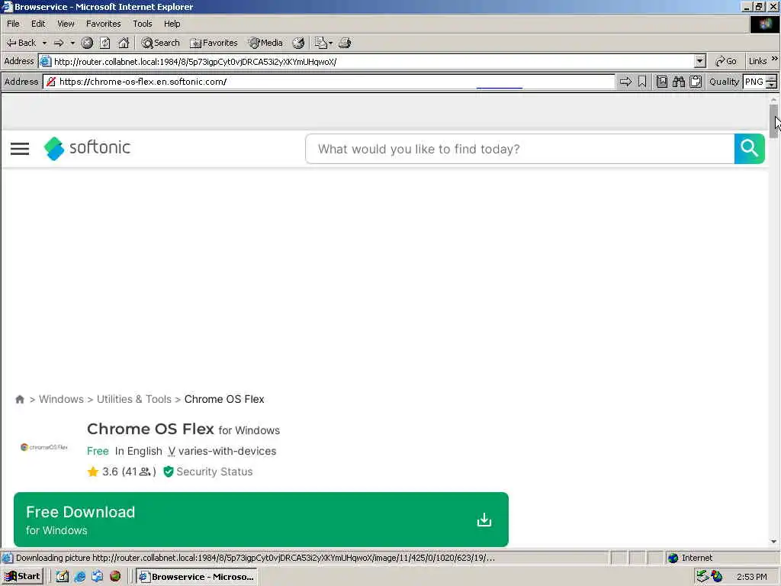Click the 2:53 PM clock in tray
The width and height of the screenshot is (781, 586).
[751, 577]
